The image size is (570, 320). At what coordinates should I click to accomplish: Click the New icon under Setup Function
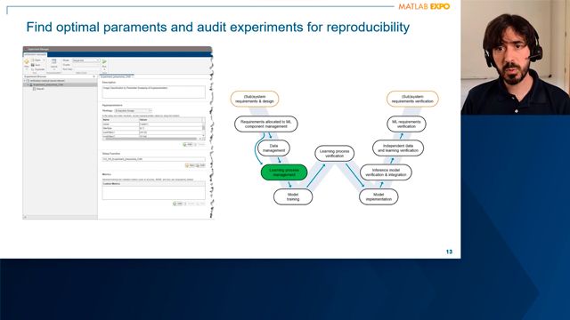(x=187, y=165)
